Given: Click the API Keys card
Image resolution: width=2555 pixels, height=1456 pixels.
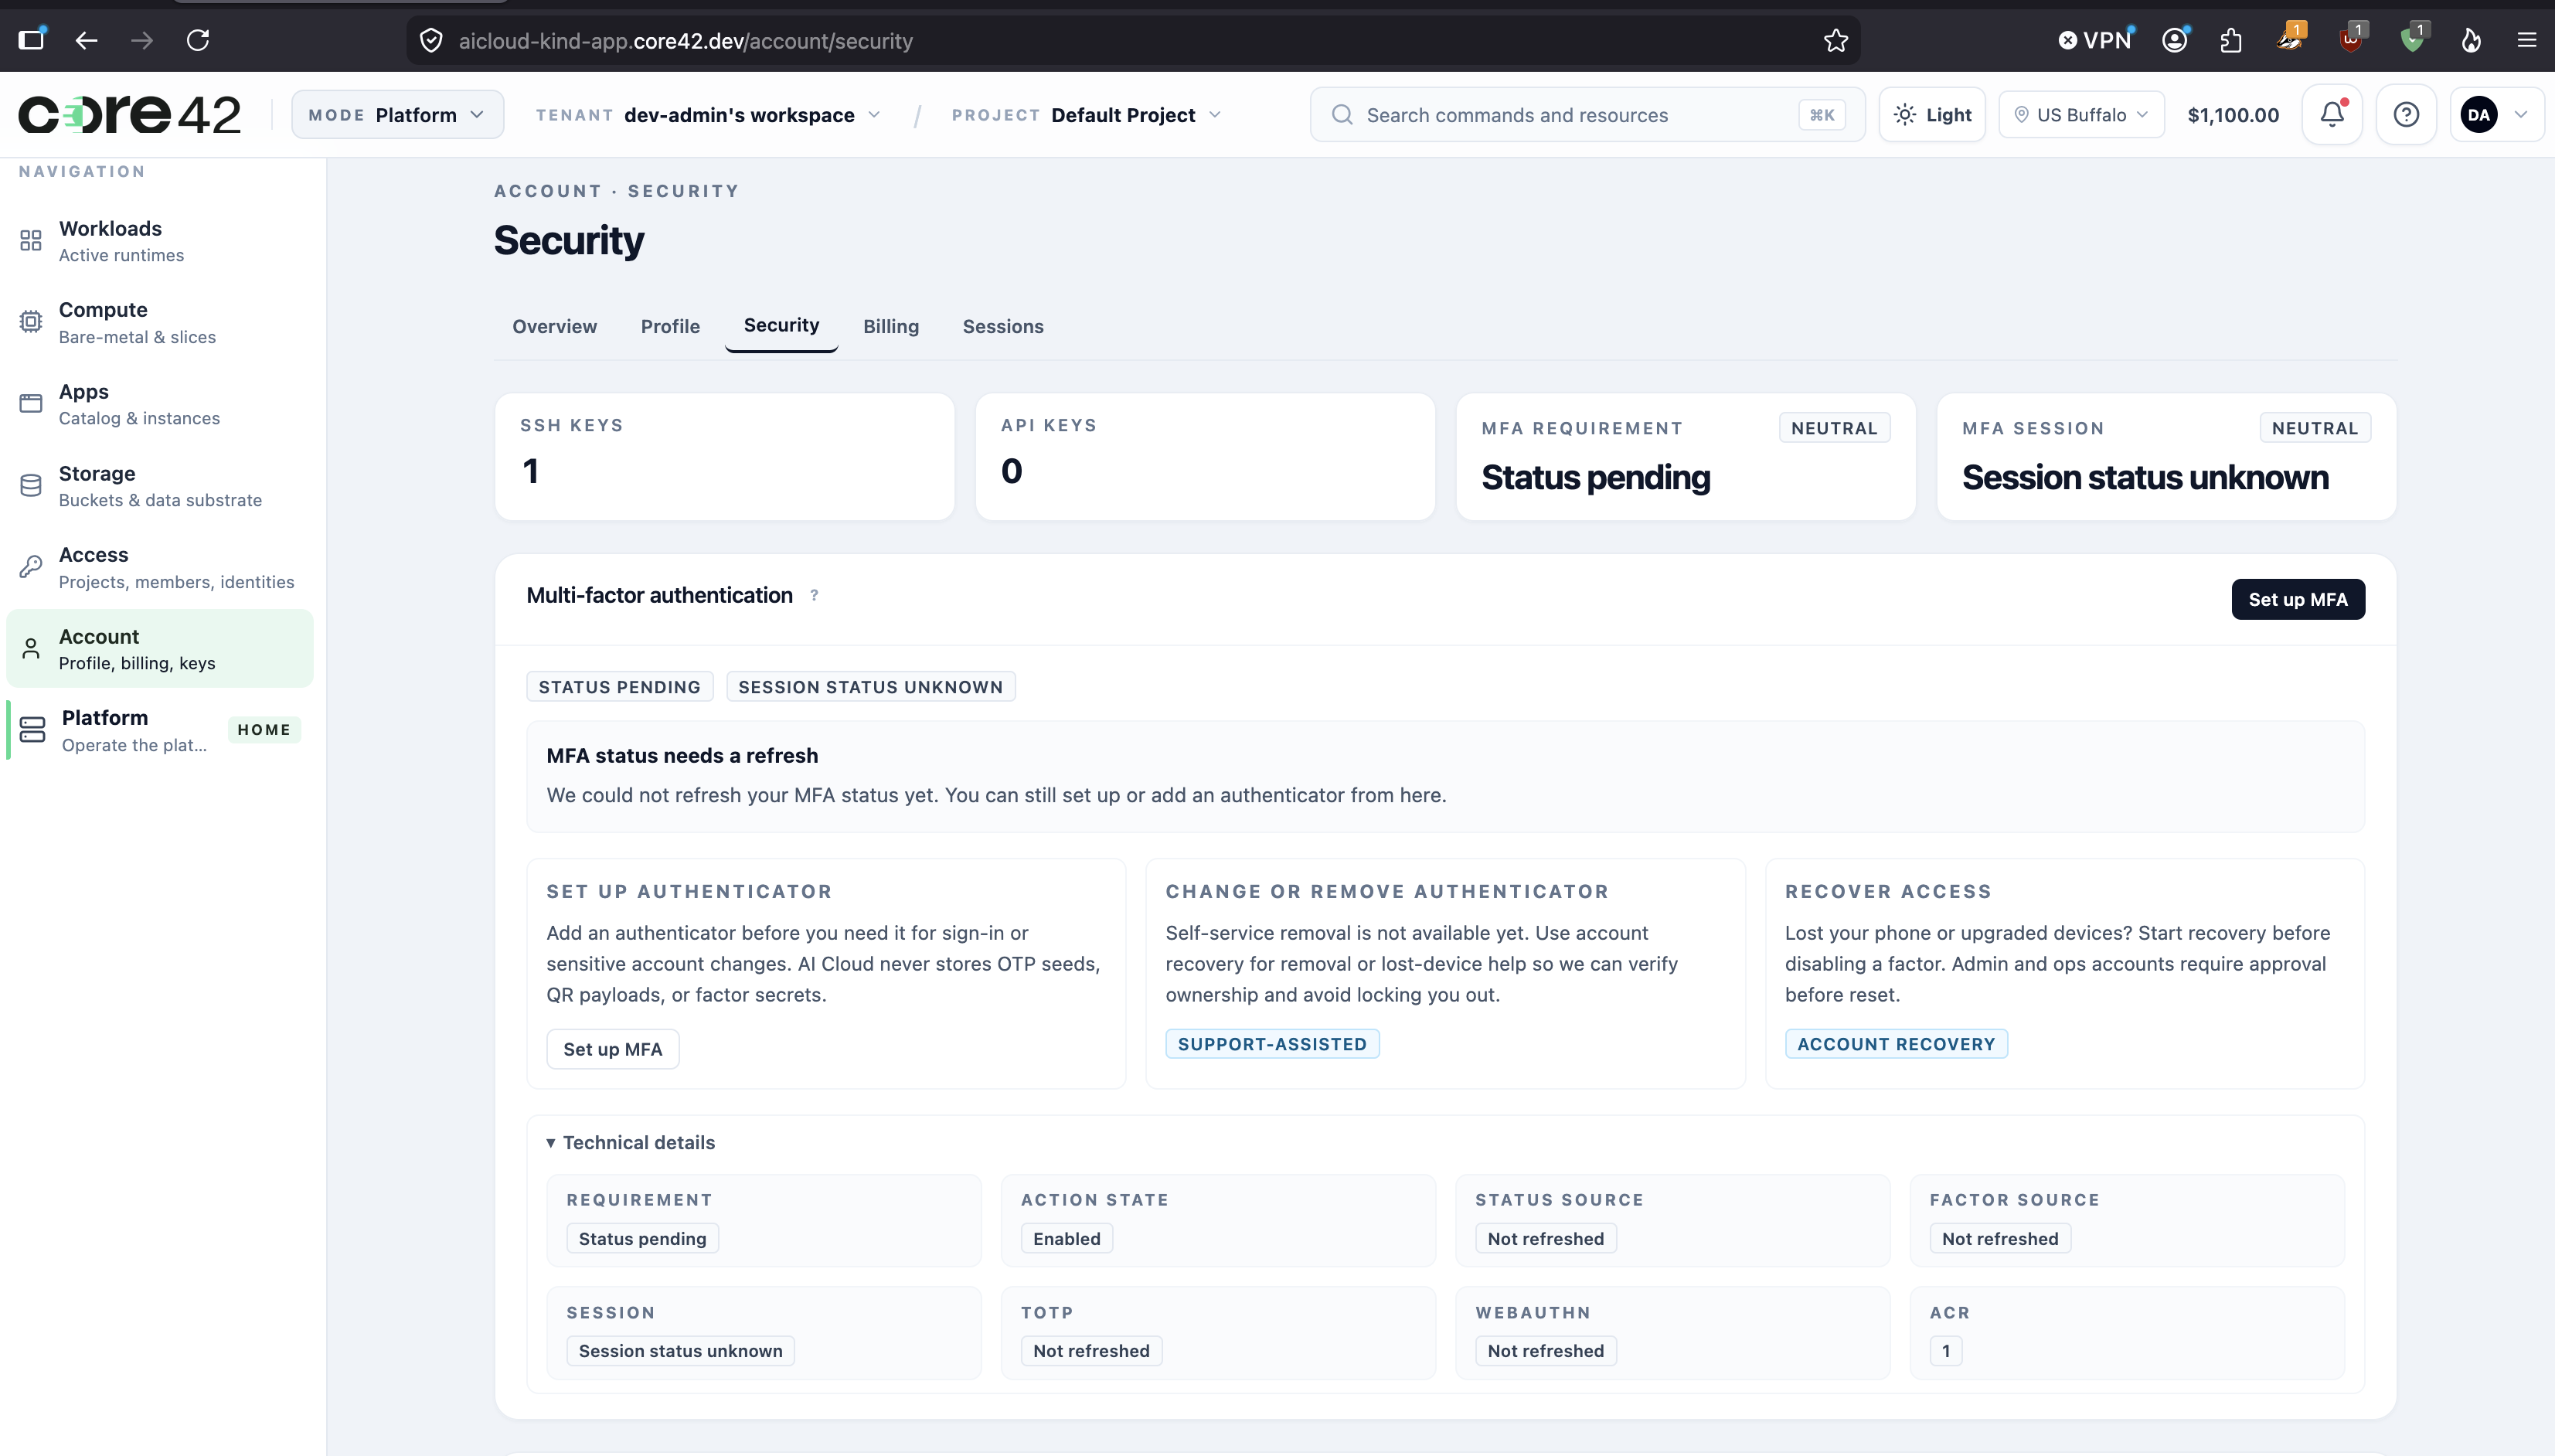Looking at the screenshot, I should click(1204, 457).
